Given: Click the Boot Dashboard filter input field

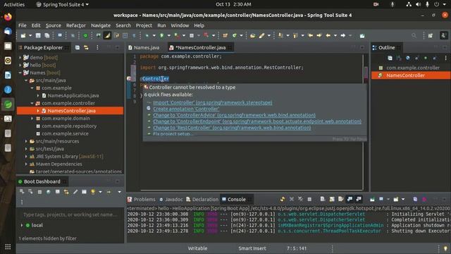Looking at the screenshot, I should tap(70, 214).
